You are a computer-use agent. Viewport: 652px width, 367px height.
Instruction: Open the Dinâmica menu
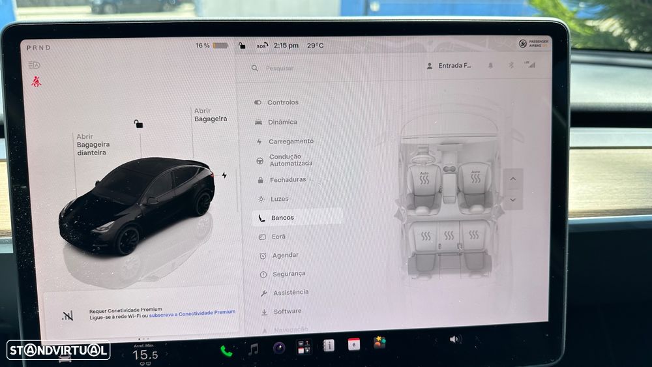[x=276, y=122]
